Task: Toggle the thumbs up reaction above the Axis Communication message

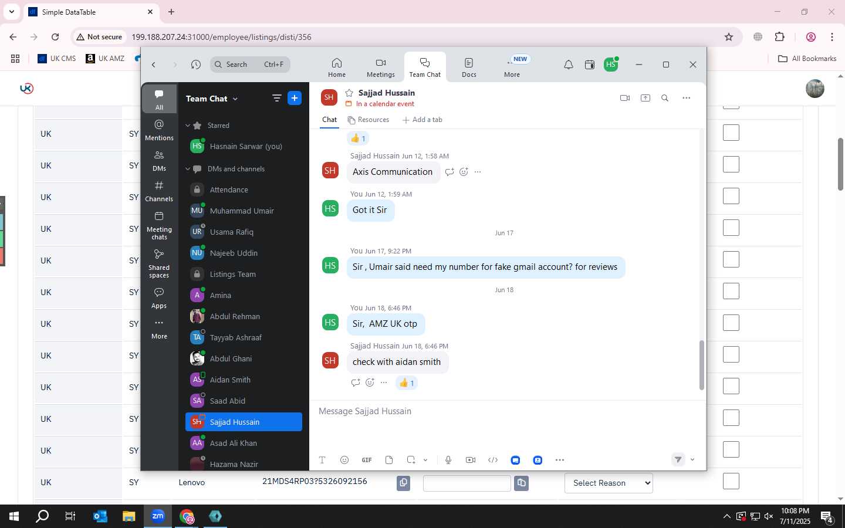Action: coord(358,138)
